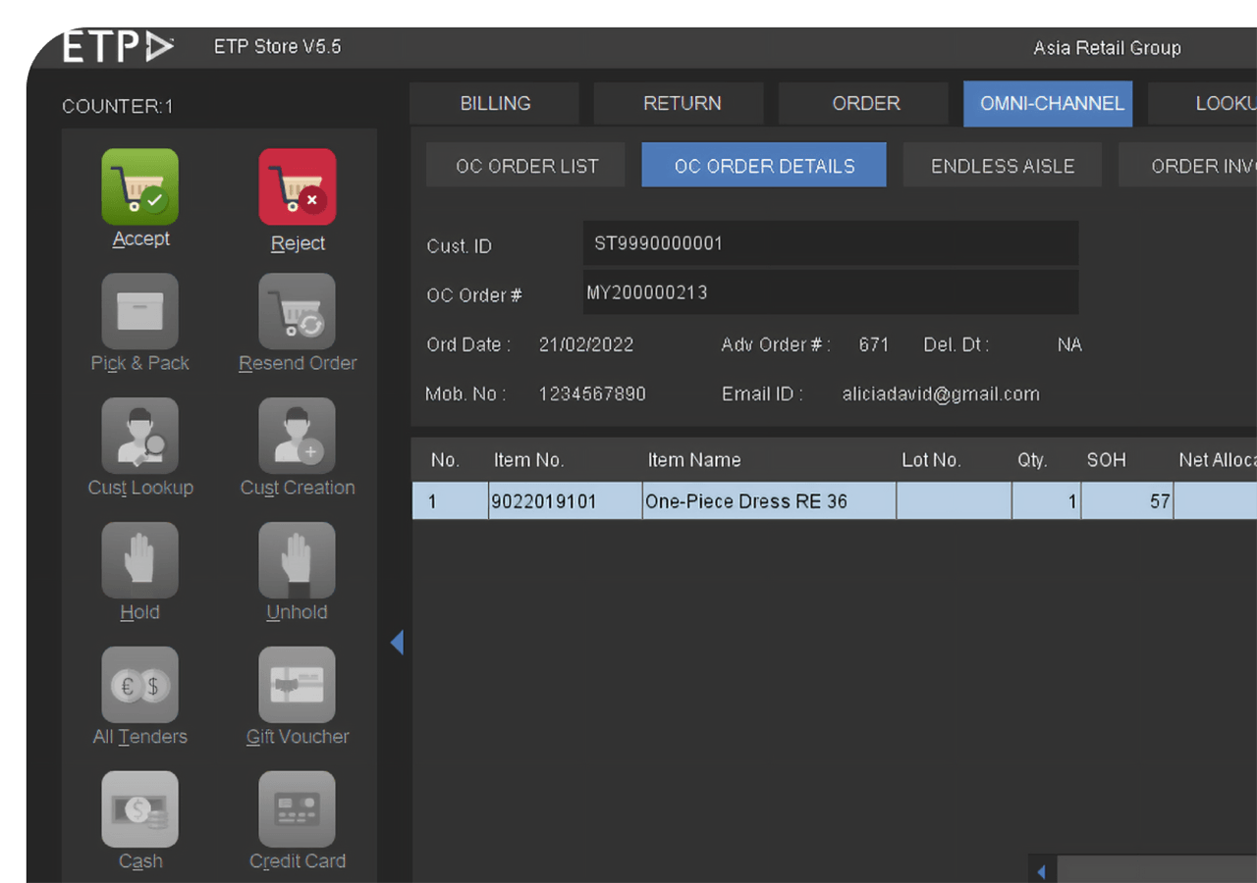Click the Resend Order icon
Screen dimensions: 1257x883
pos(297,311)
